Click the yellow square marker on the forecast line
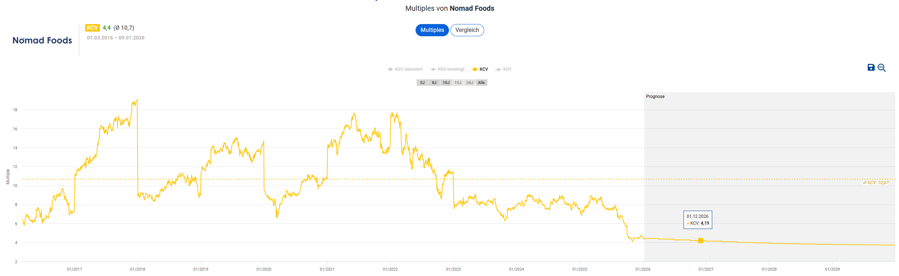 [700, 240]
